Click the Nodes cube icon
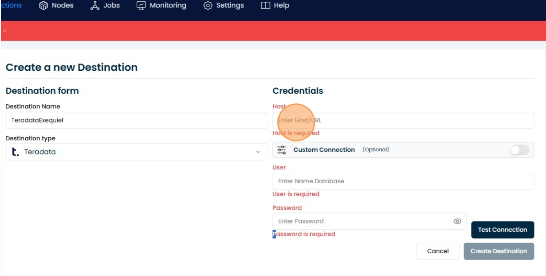The height and width of the screenshot is (276, 546). click(43, 5)
